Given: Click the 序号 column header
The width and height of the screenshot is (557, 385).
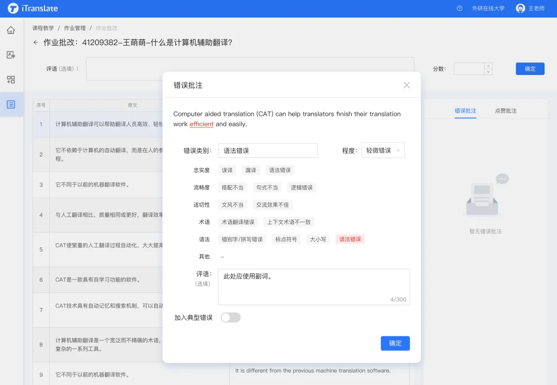Looking at the screenshot, I should coord(41,105).
